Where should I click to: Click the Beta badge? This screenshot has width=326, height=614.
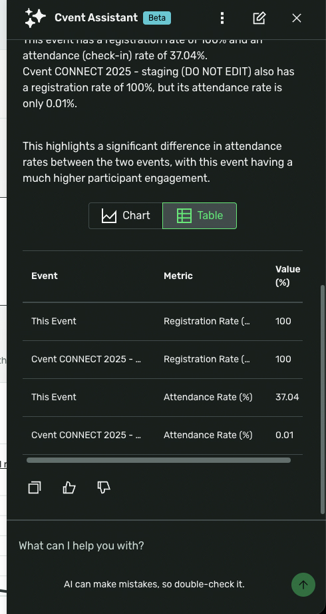[157, 18]
